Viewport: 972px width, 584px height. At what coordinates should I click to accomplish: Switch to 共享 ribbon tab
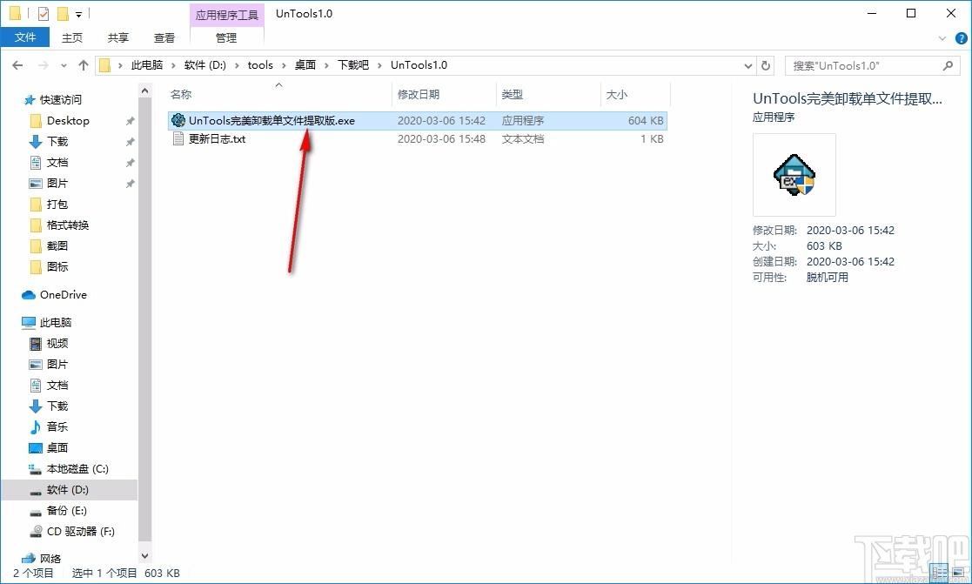[117, 37]
